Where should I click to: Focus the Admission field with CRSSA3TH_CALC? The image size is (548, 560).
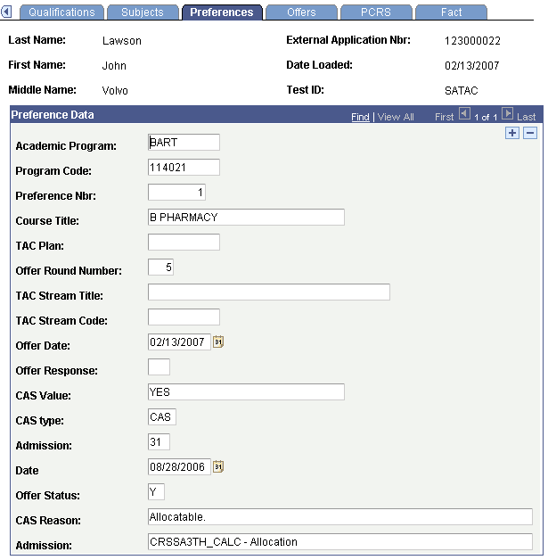pos(340,542)
